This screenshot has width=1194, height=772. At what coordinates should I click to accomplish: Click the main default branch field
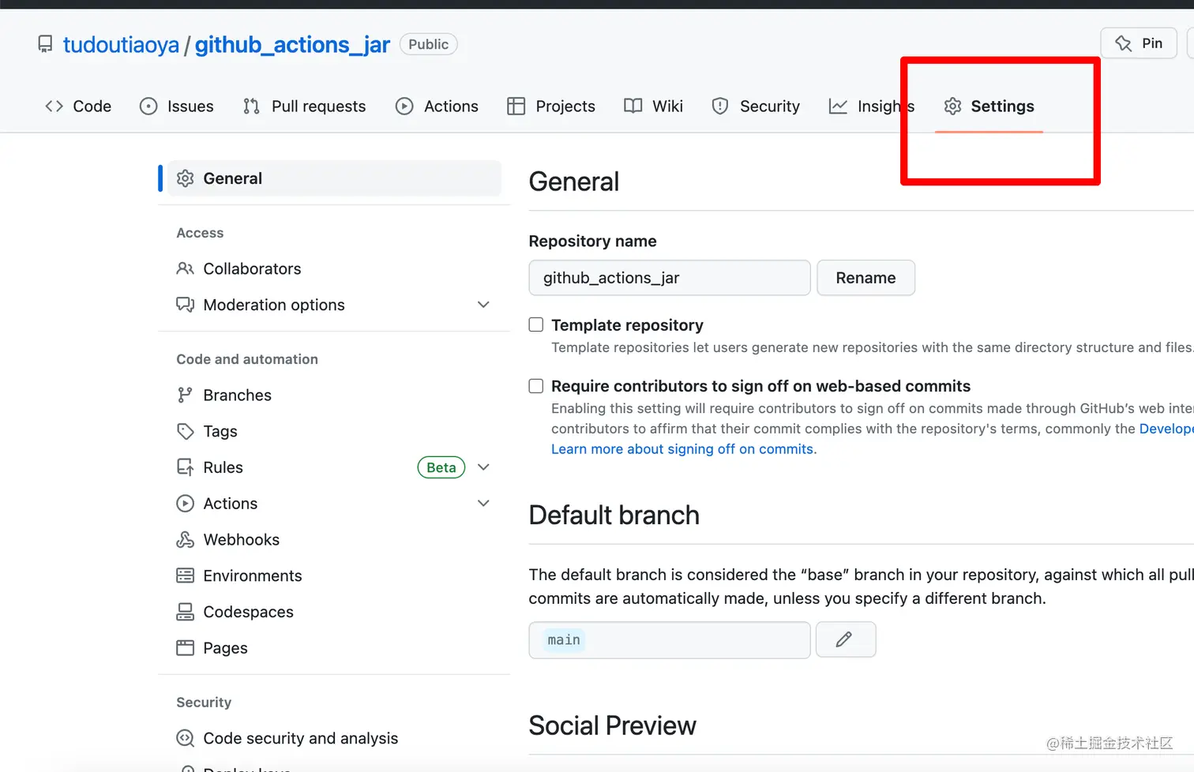[x=670, y=640]
